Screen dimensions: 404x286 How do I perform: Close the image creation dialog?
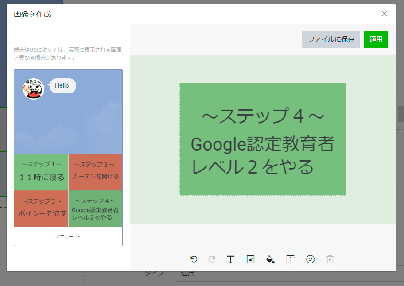(384, 14)
